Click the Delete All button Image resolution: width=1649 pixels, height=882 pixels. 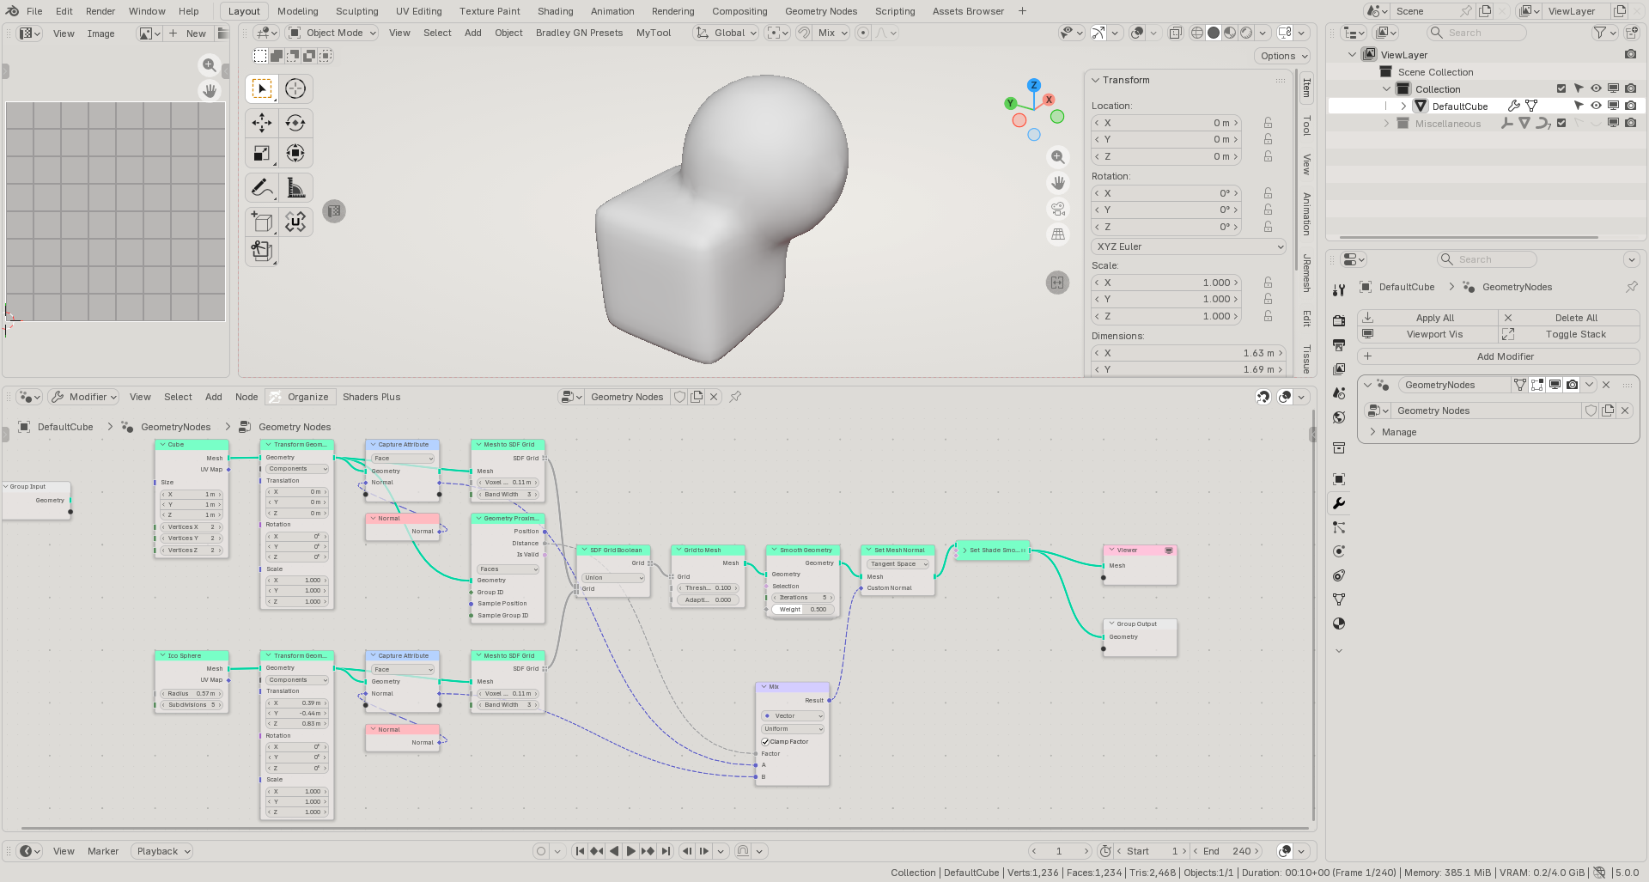tap(1569, 318)
